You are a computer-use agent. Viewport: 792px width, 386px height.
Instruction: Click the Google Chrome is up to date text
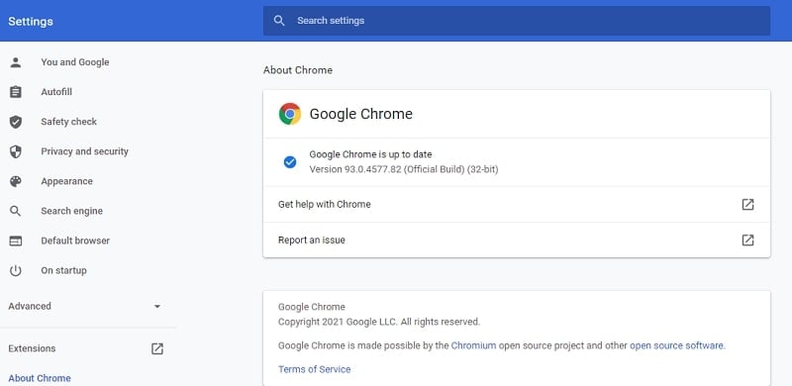pyautogui.click(x=370, y=154)
